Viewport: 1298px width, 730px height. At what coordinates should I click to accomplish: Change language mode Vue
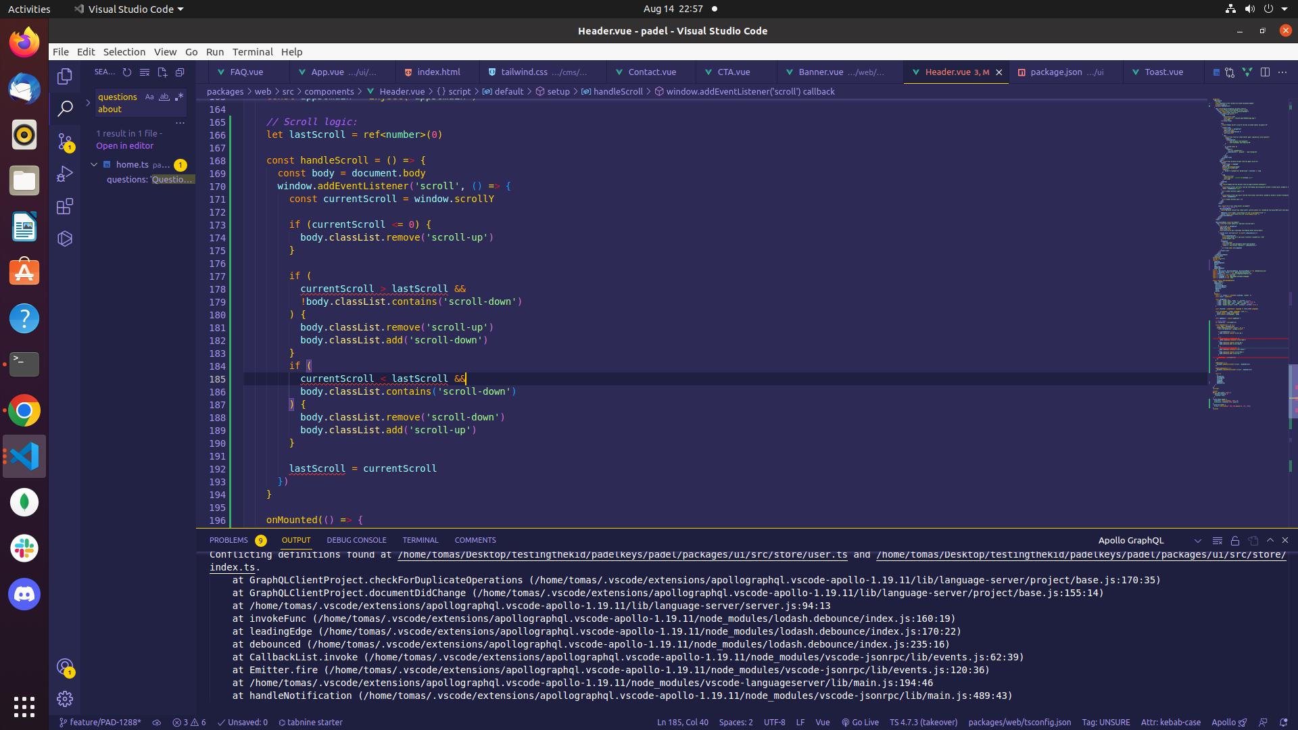click(x=822, y=722)
